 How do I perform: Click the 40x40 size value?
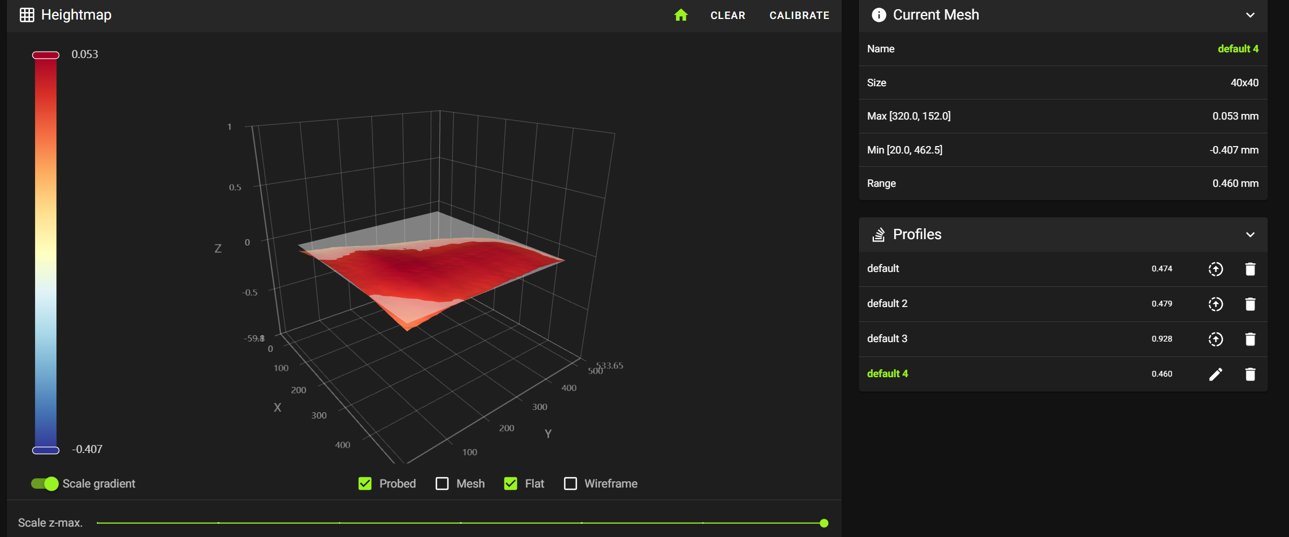[1244, 83]
